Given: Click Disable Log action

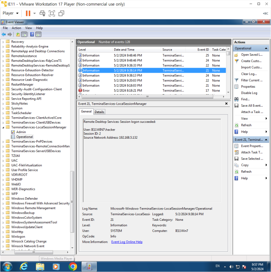Looking at the screenshot, I should pyautogui.click(x=249, y=93).
